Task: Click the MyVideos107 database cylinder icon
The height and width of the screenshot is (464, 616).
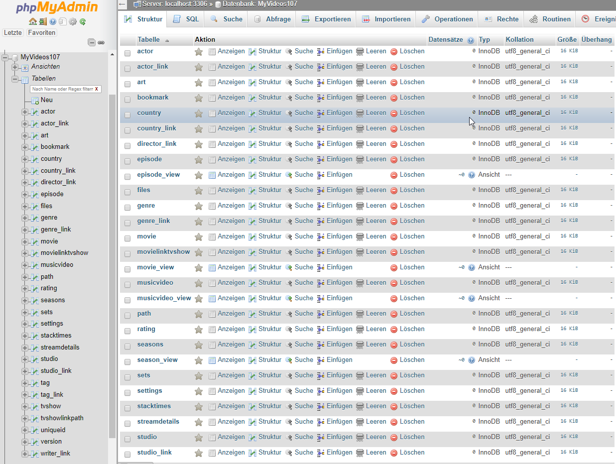Action: (x=14, y=57)
